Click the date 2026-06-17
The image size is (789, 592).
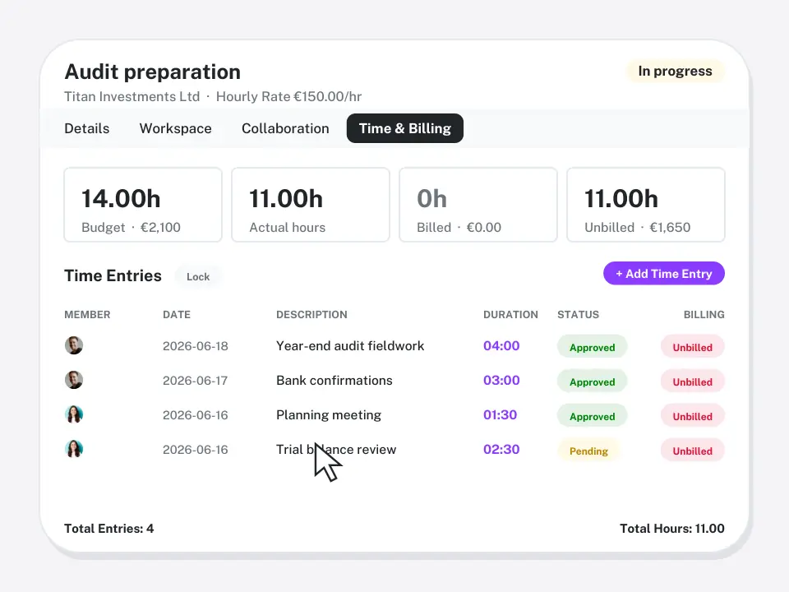pos(196,380)
